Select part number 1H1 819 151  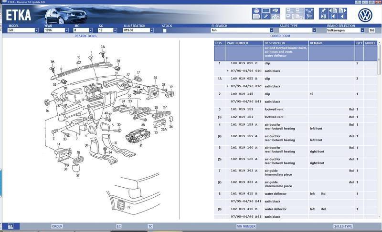coord(242,109)
